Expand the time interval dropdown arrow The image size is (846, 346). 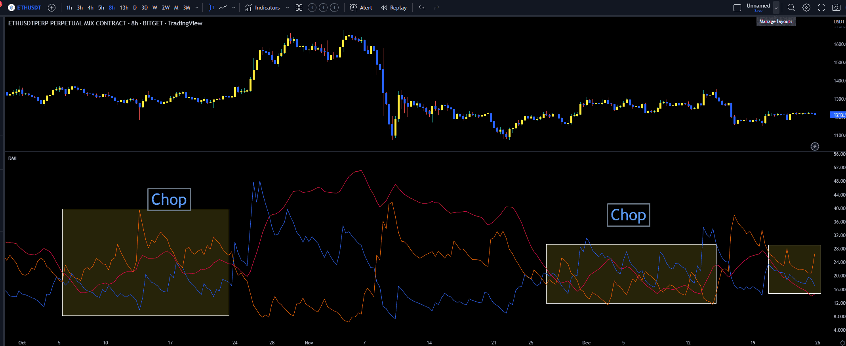197,8
